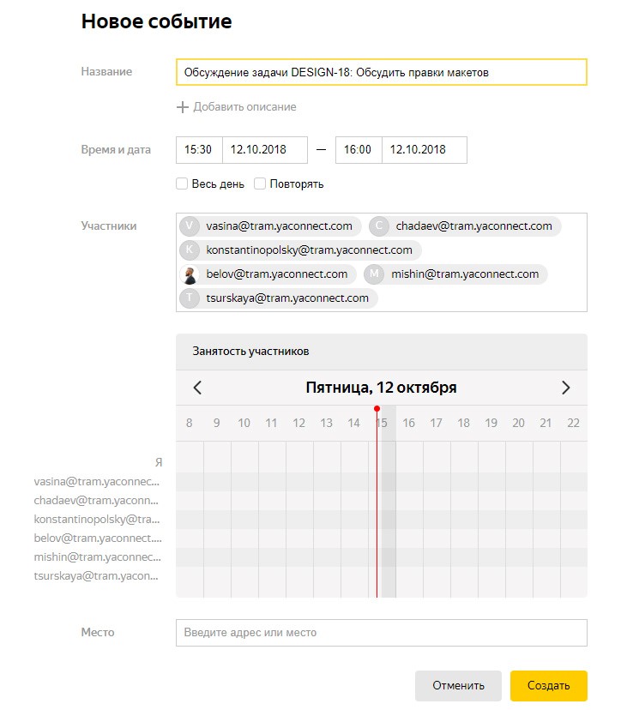Go to the previous day with left chevron
Screen dimensions: 621x710
197,388
